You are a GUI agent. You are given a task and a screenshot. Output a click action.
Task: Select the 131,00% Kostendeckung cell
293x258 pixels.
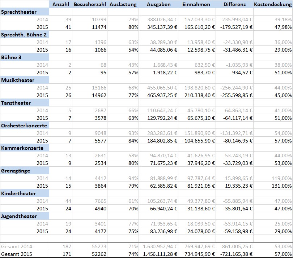click(x=273, y=186)
